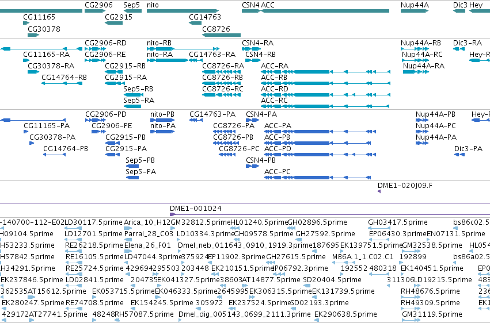490x323 pixels.
Task: Click protein Dic3-PA
Action: point(468,149)
